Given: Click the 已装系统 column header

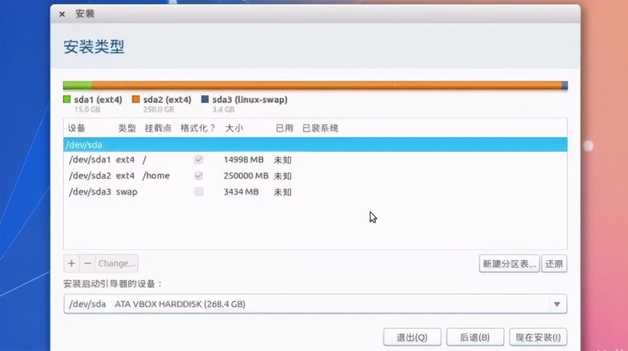Looking at the screenshot, I should point(320,128).
